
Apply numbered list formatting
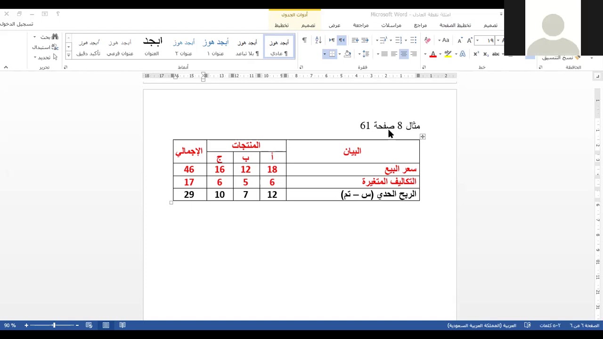click(398, 40)
